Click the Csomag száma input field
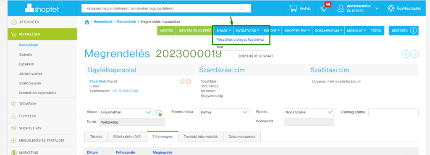The image size is (430, 155). click(393, 112)
